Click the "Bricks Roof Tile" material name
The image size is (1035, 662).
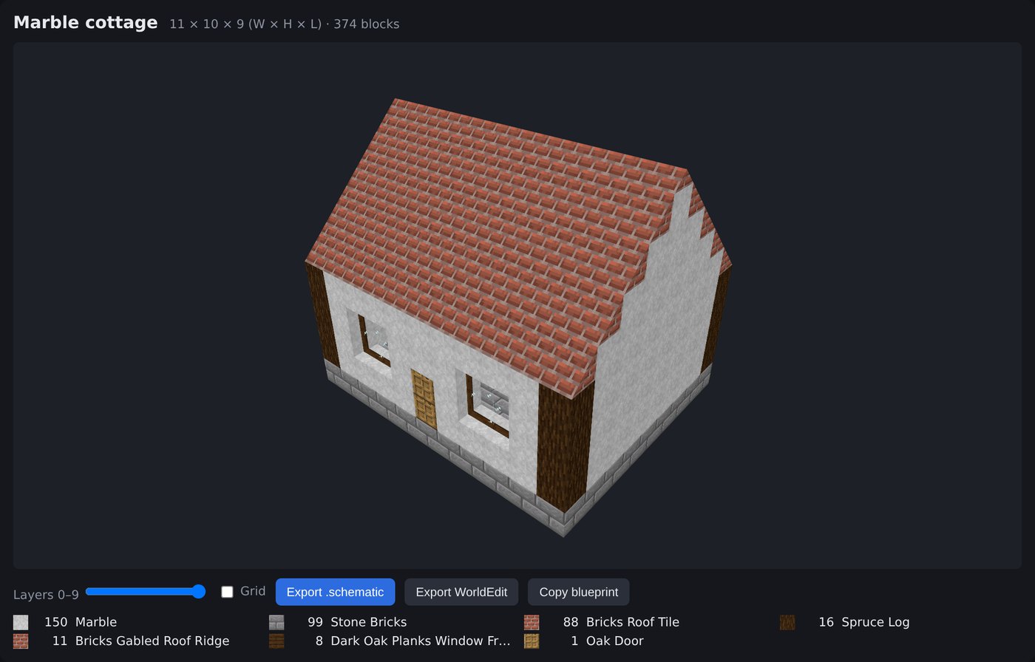coord(633,622)
